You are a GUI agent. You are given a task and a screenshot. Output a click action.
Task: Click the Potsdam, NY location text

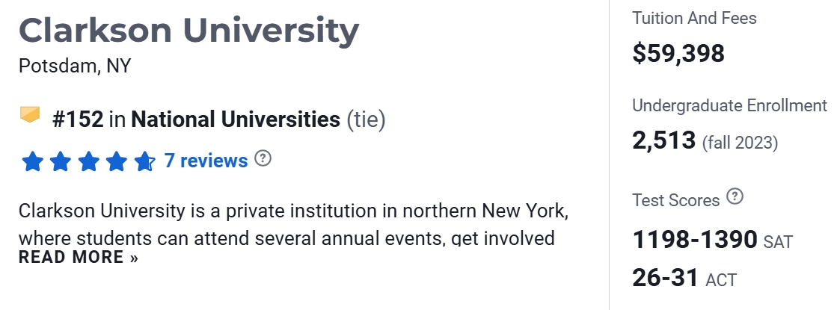click(x=75, y=66)
